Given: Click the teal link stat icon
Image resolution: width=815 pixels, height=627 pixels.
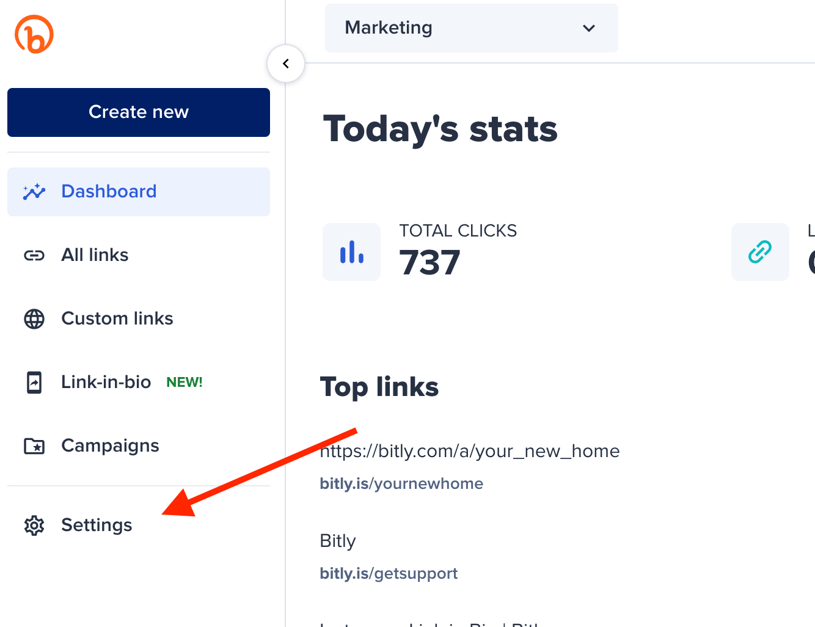Looking at the screenshot, I should pyautogui.click(x=760, y=252).
